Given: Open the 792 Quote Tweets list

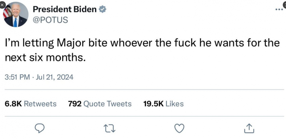Looking at the screenshot, I should click(100, 104).
